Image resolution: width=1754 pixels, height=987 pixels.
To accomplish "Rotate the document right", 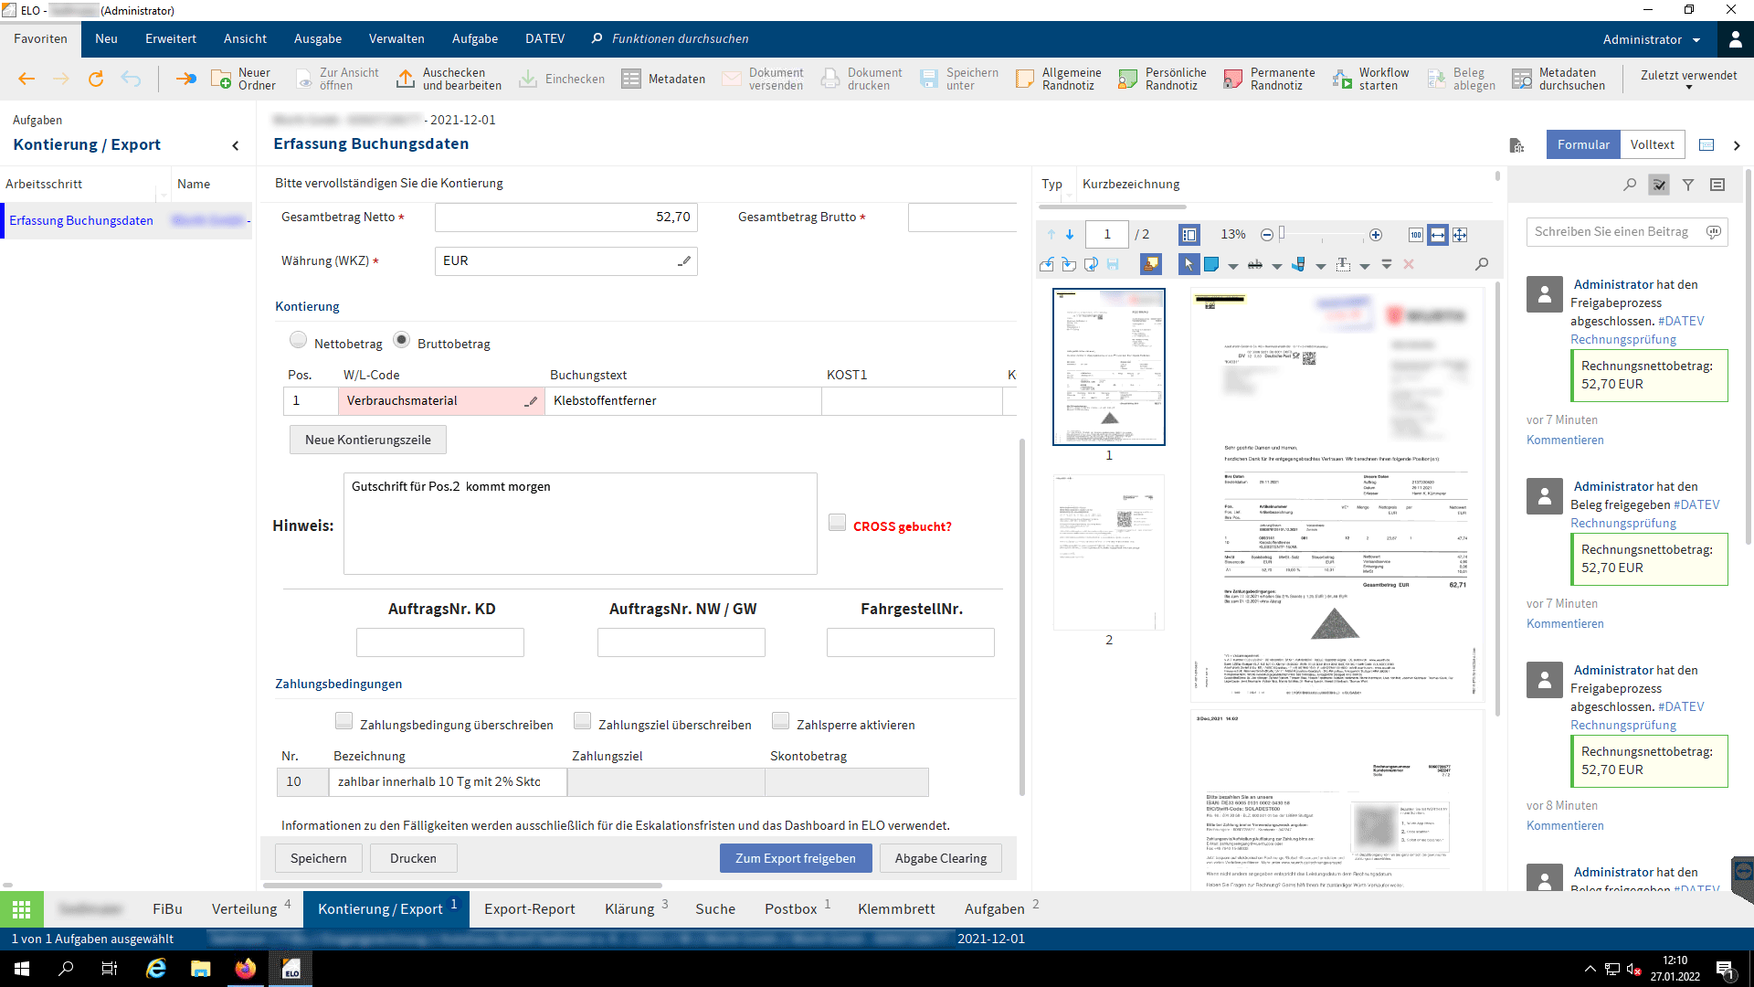I will [1069, 264].
